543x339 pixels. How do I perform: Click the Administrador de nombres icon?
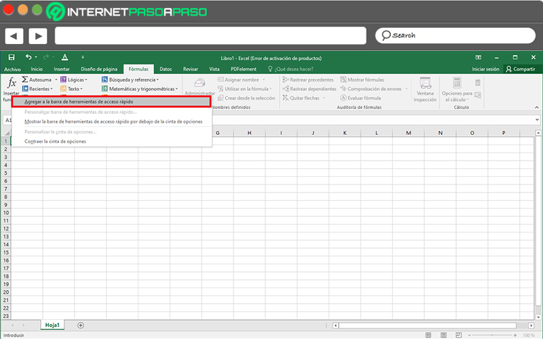click(200, 84)
